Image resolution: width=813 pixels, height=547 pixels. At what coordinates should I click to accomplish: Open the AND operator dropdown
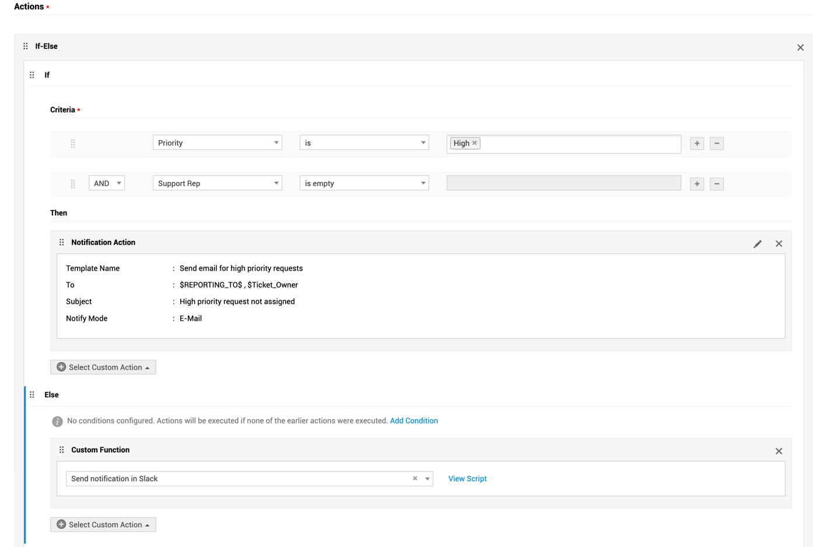[x=107, y=183]
